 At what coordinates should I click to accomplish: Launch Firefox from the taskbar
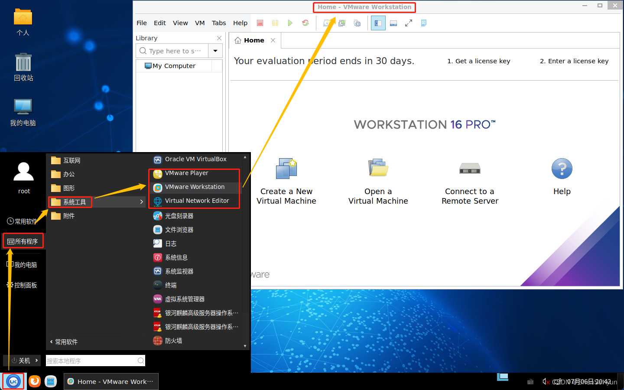(35, 381)
